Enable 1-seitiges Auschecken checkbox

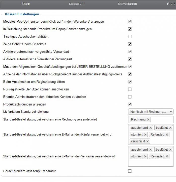pos(130,37)
